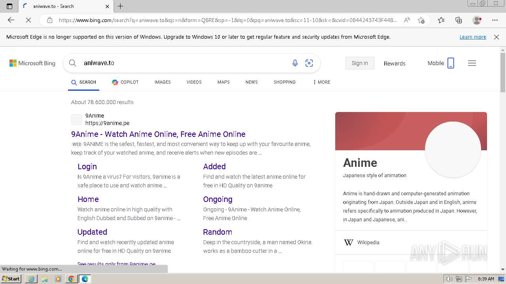Open the Added sitelink
506x284 pixels.
214,166
